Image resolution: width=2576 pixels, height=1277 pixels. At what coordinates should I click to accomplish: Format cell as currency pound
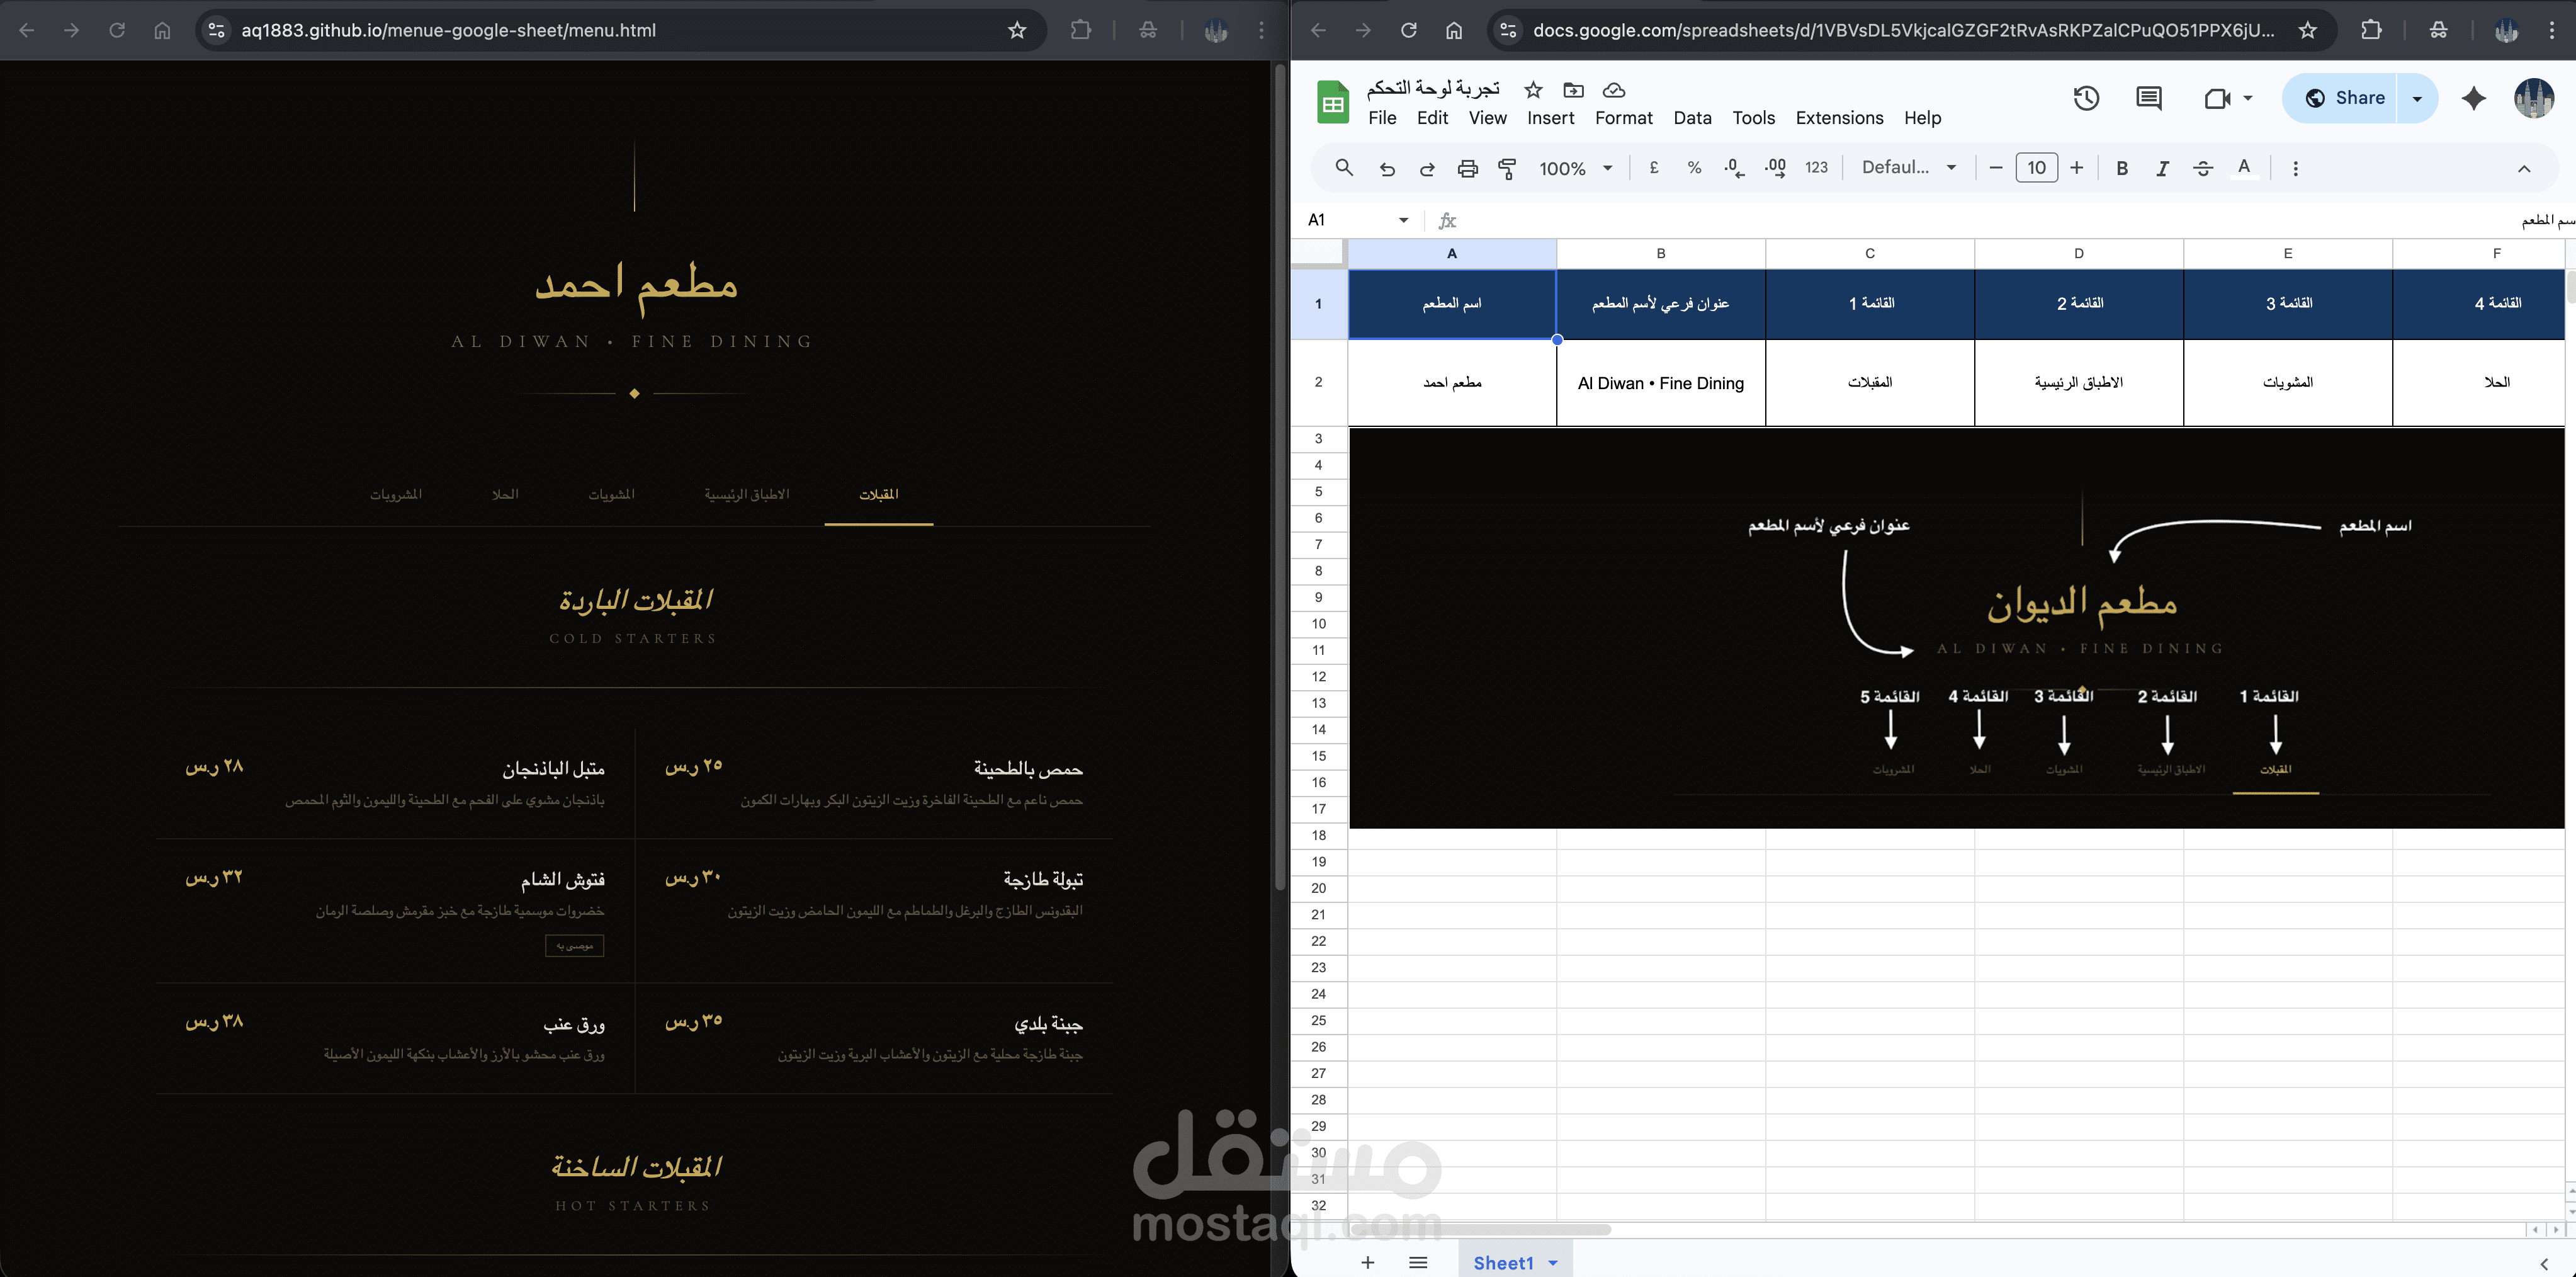tap(1654, 168)
